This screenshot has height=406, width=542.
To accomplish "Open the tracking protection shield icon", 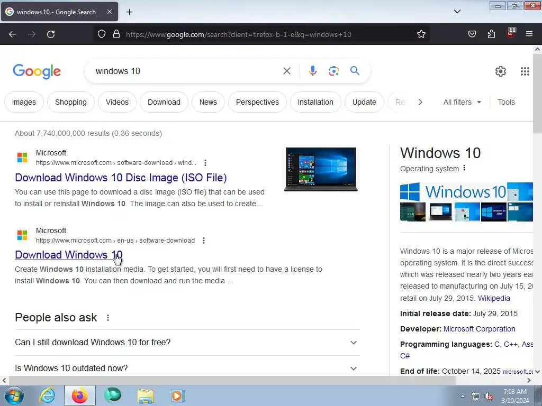I will [x=101, y=34].
